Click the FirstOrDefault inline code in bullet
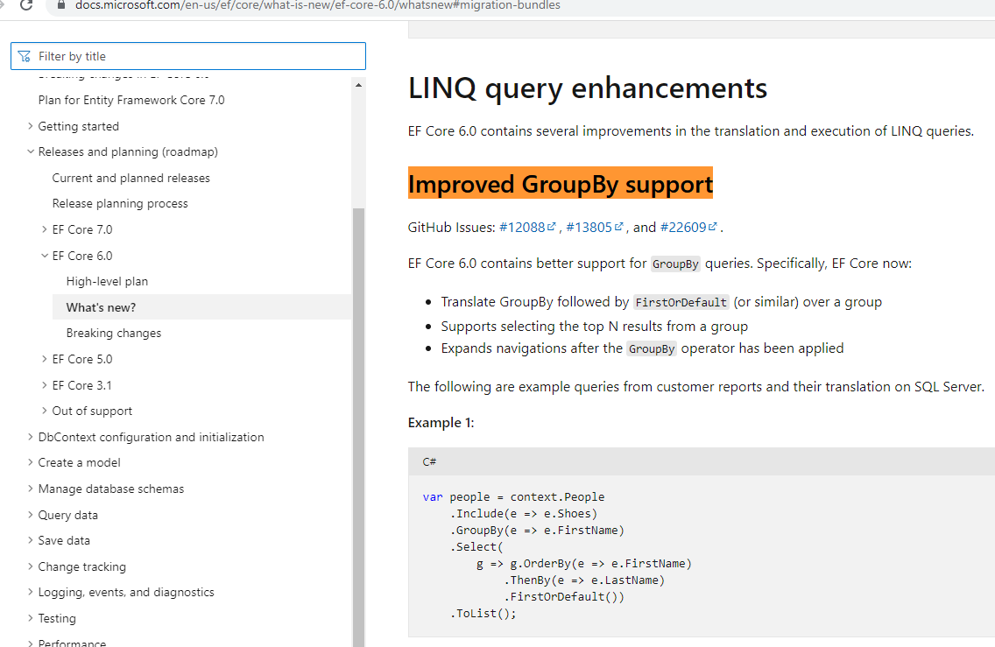 (681, 303)
